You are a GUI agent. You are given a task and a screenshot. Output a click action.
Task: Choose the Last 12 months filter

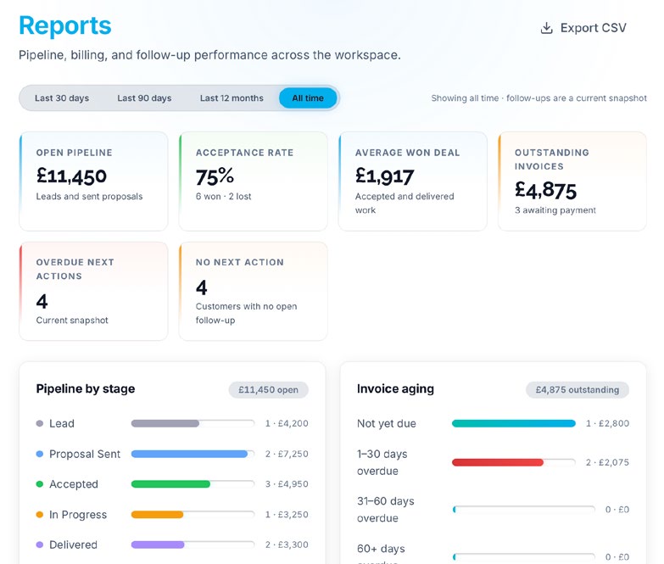232,98
